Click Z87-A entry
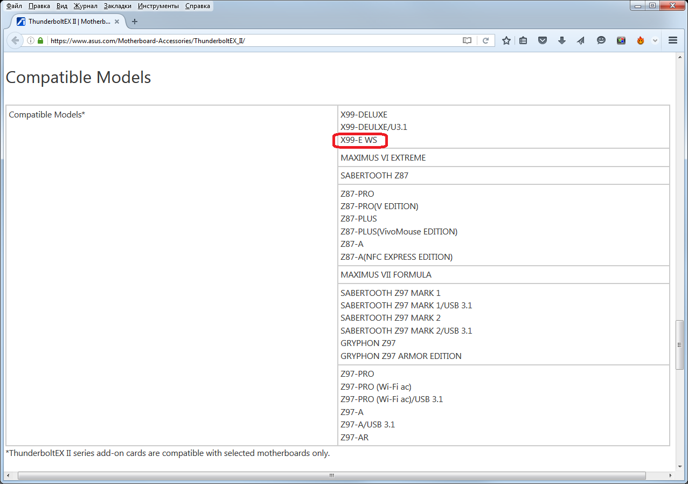This screenshot has height=484, width=688. point(352,244)
